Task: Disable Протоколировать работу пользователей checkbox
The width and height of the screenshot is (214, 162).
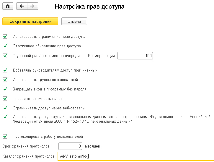Action: point(5,137)
